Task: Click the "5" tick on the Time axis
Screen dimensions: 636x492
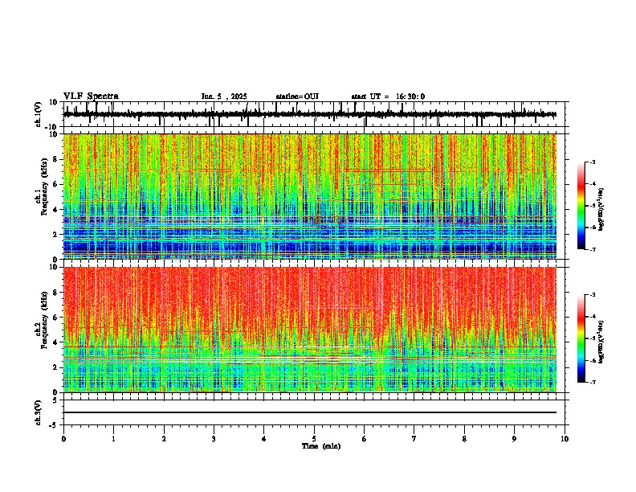Action: [314, 439]
